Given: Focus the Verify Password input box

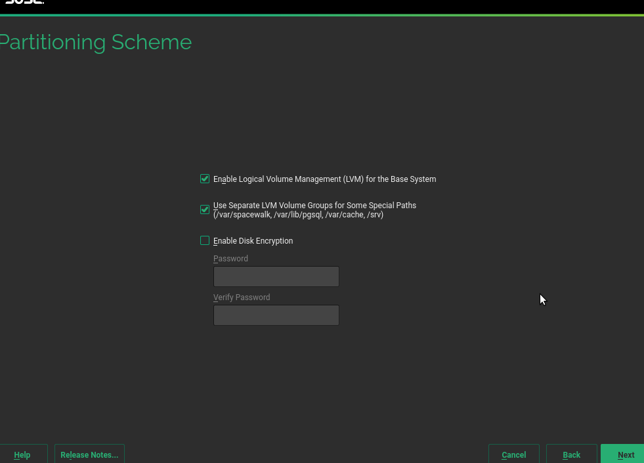Looking at the screenshot, I should coord(276,315).
